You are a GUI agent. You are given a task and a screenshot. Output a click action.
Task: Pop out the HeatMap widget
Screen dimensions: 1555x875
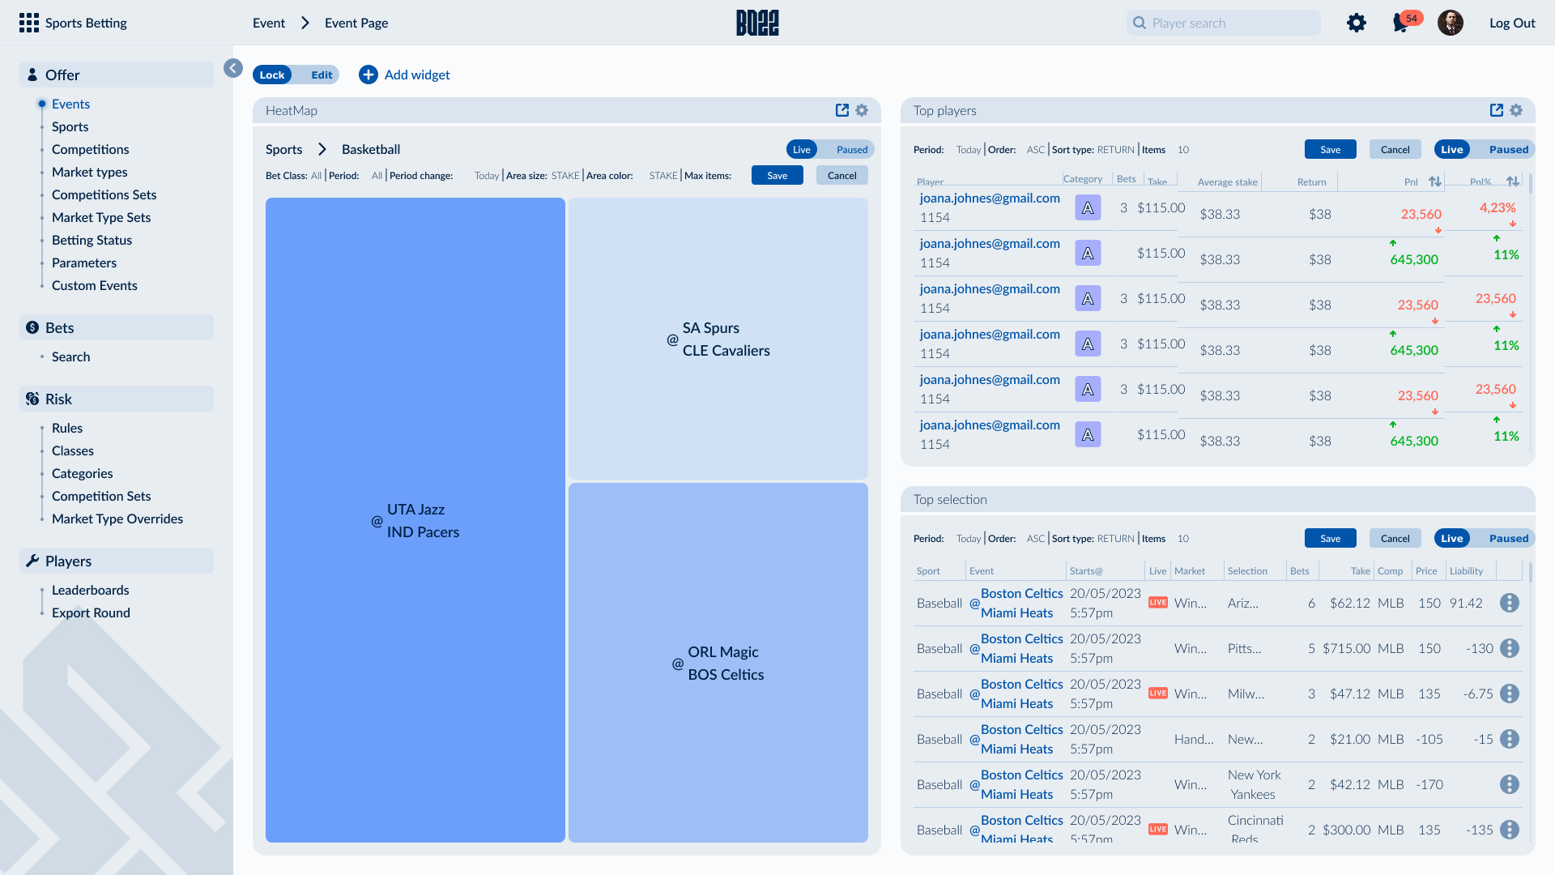pyautogui.click(x=842, y=110)
